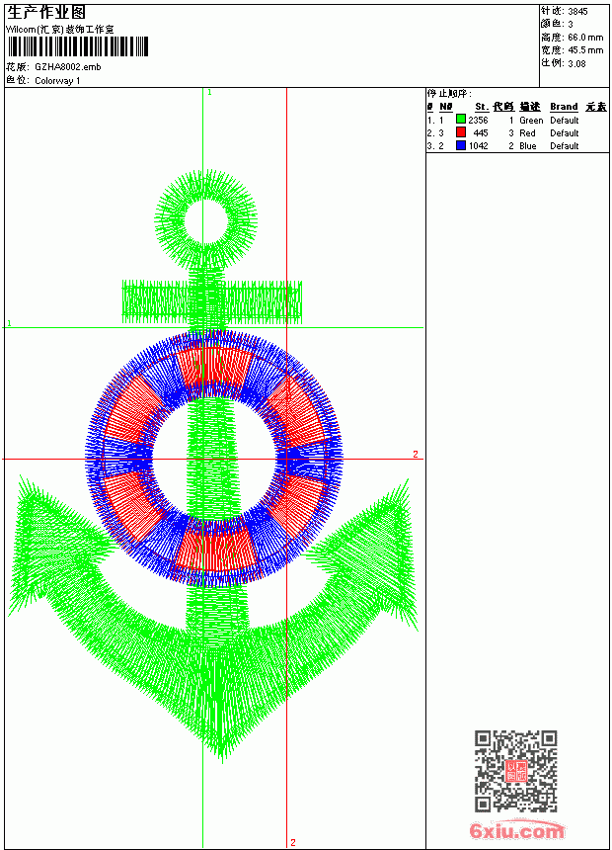This screenshot has height=850, width=612.
Task: Click the 6xiu.com watermark link
Action: (516, 830)
